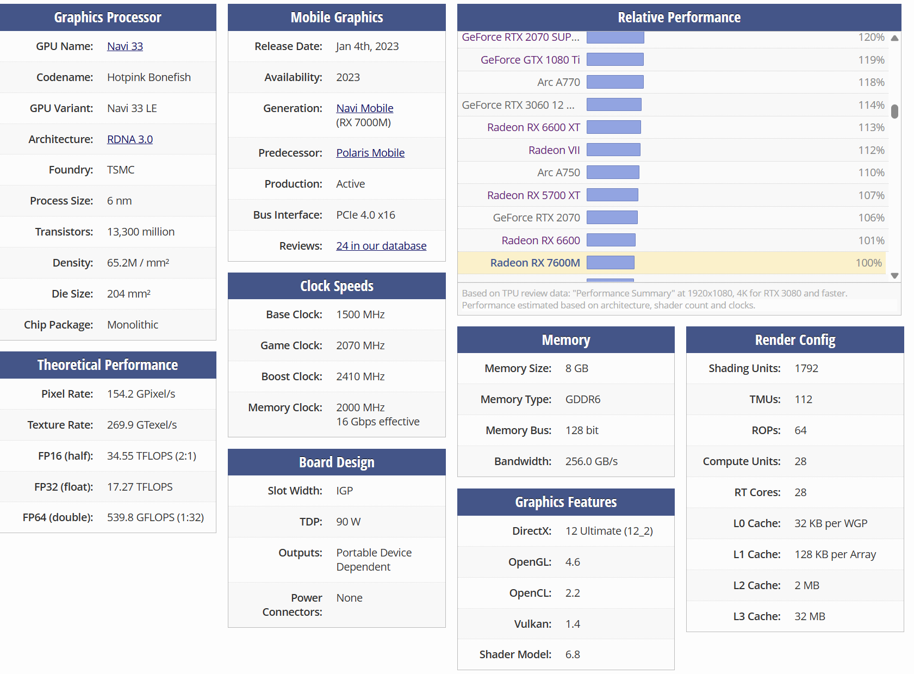Click the highlighted Radeon RX 7600M entry
Image resolution: width=914 pixels, height=674 pixels.
(x=534, y=263)
